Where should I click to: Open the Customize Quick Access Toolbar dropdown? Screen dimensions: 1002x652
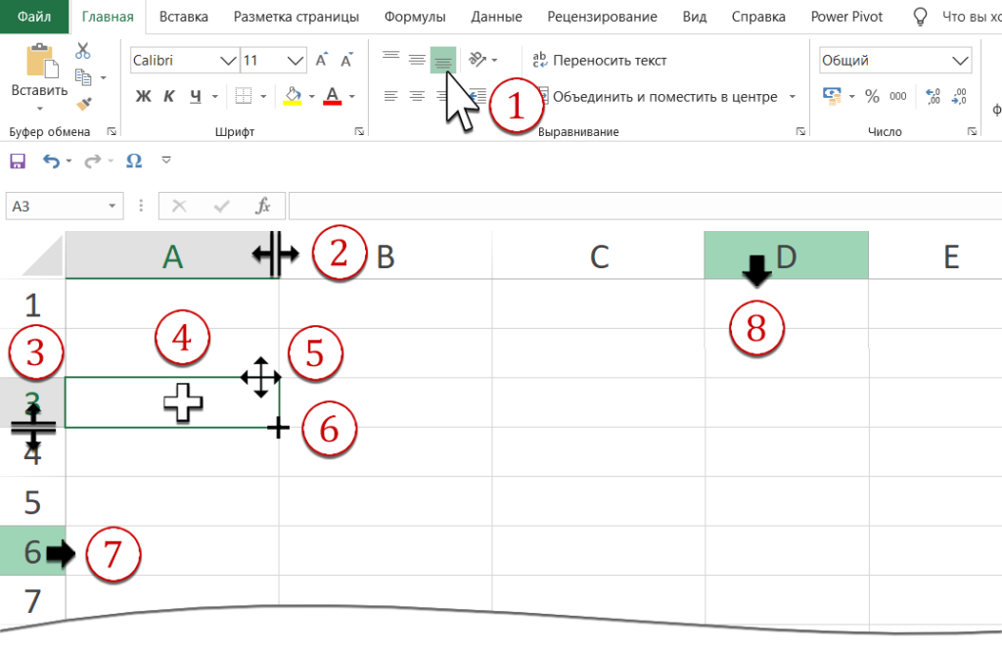(x=166, y=160)
